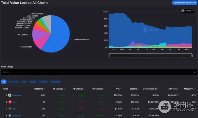The height and width of the screenshot is (118, 198).
Task: Select the Cosmos filter tab
Action: click(x=43, y=82)
